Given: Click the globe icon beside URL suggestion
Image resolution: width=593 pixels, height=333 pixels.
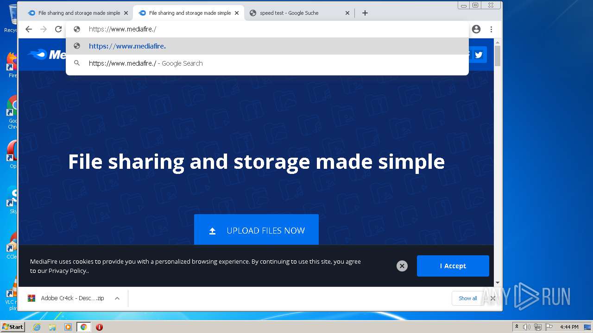Looking at the screenshot, I should coord(77,46).
